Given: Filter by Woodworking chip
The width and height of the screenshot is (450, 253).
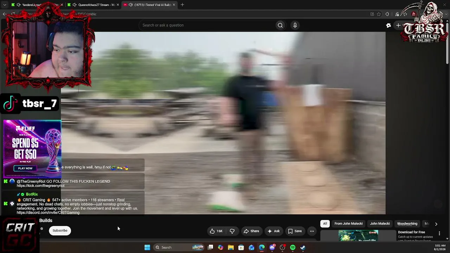Looking at the screenshot, I should click(x=407, y=223).
